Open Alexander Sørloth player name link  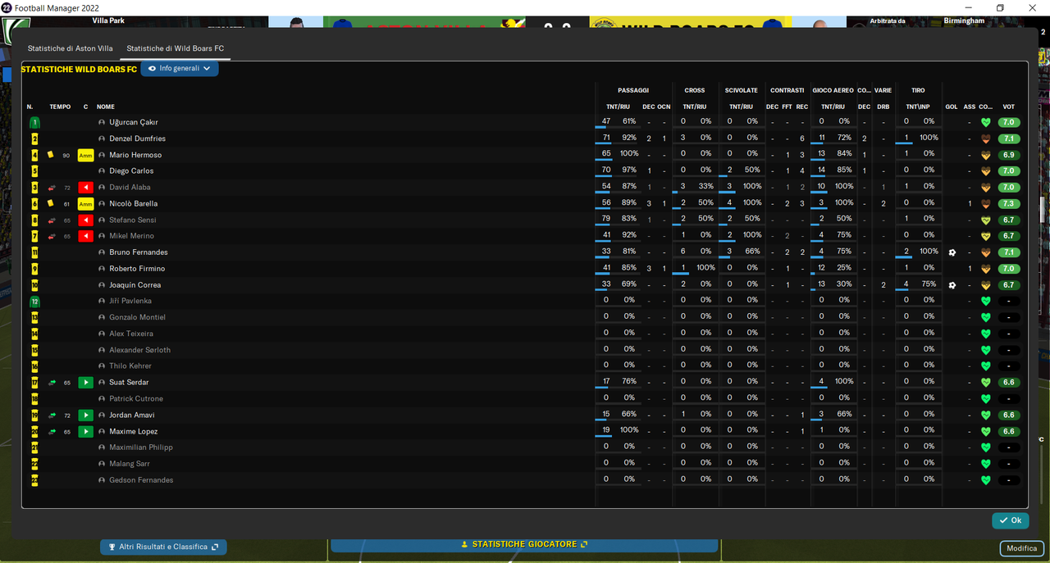[140, 350]
